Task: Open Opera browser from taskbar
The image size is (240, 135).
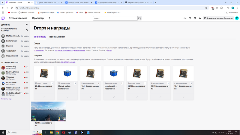Action: pos(64,132)
